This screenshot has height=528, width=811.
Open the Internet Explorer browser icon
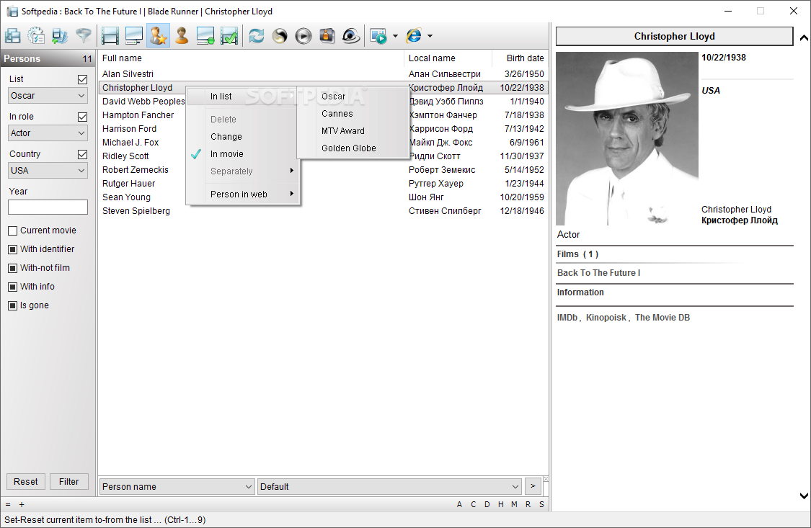pyautogui.click(x=414, y=35)
